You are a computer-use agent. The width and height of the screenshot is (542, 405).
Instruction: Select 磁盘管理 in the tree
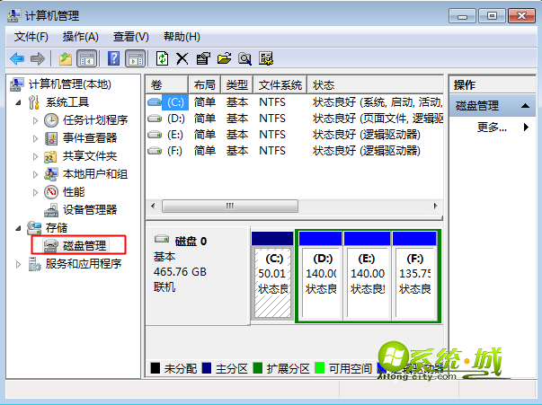coord(84,245)
